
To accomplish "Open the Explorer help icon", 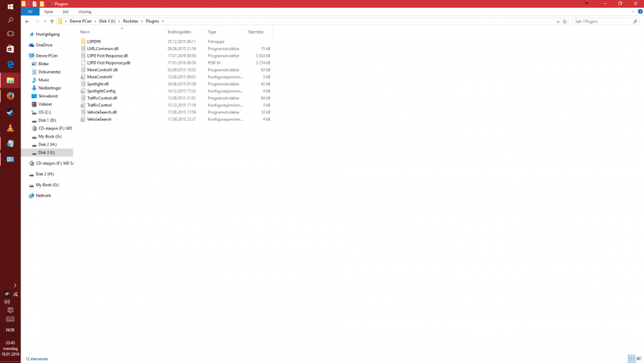I will point(640,12).
